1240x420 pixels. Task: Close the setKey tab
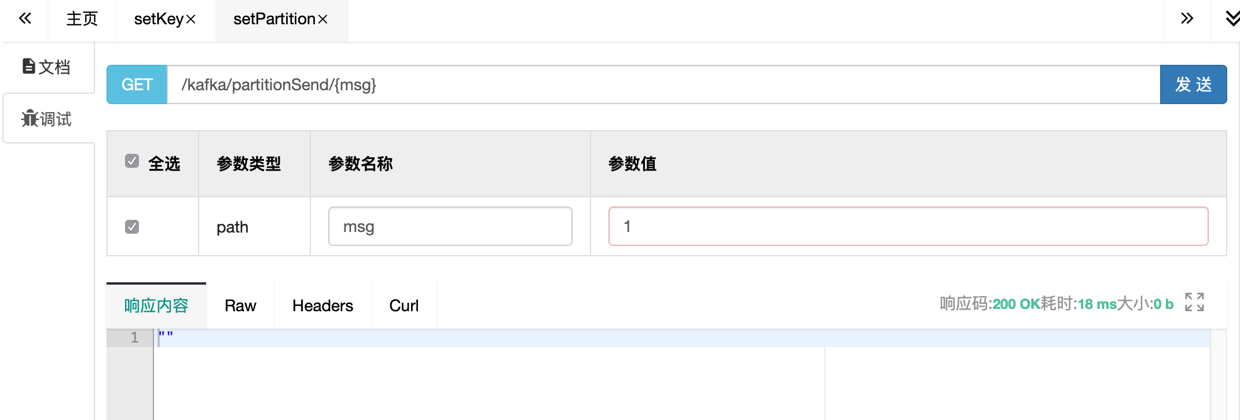191,20
